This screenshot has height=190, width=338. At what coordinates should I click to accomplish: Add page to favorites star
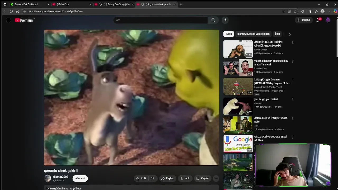click(x=295, y=11)
